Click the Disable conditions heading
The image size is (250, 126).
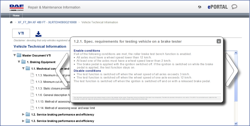(87, 71)
